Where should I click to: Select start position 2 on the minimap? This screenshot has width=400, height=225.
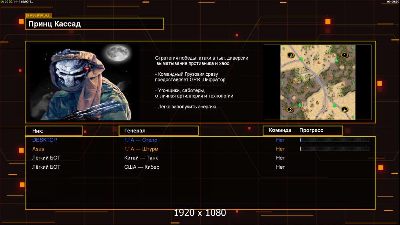pos(290,109)
